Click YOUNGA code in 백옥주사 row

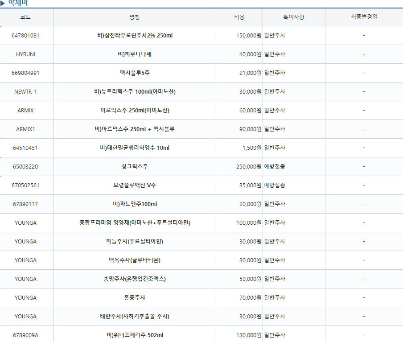pyautogui.click(x=25, y=261)
